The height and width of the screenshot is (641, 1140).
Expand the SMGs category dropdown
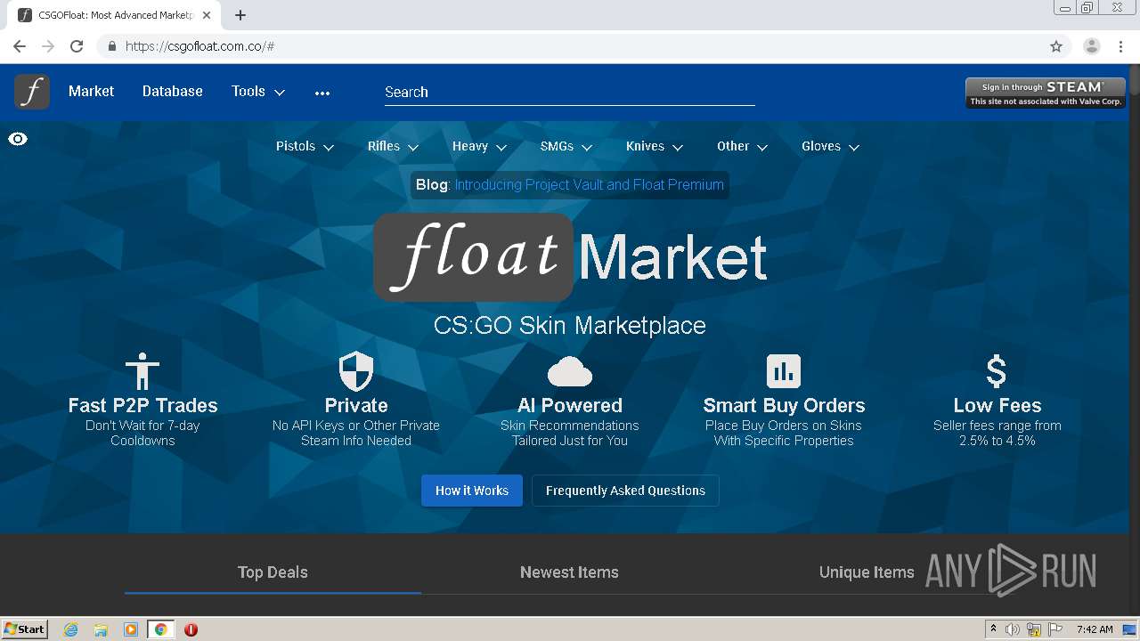point(566,147)
